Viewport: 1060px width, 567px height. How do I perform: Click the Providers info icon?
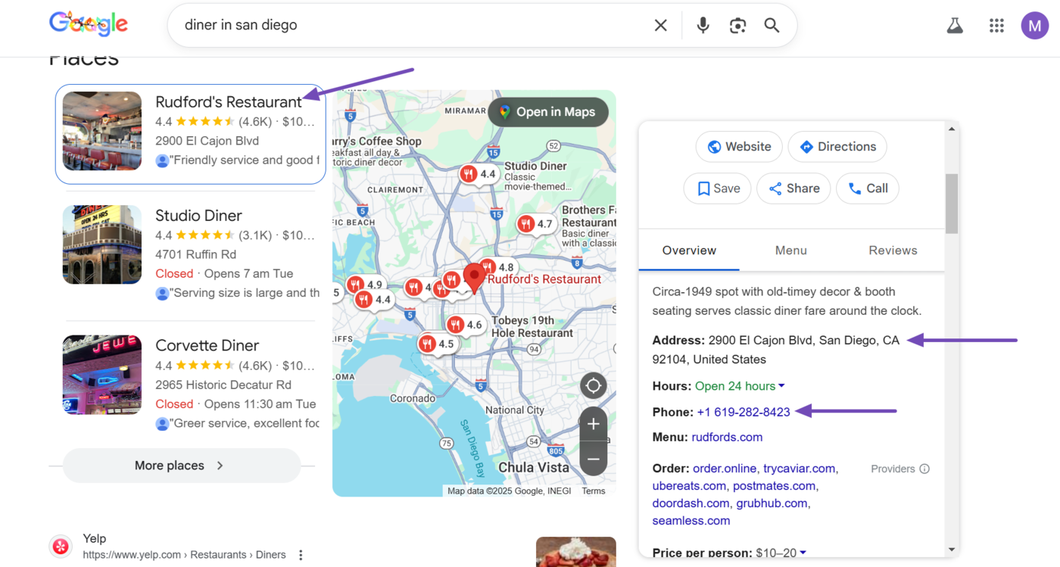(x=924, y=469)
